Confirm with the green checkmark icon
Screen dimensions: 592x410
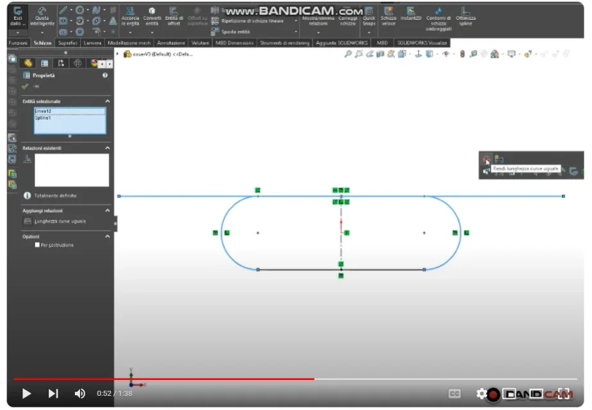coord(26,86)
